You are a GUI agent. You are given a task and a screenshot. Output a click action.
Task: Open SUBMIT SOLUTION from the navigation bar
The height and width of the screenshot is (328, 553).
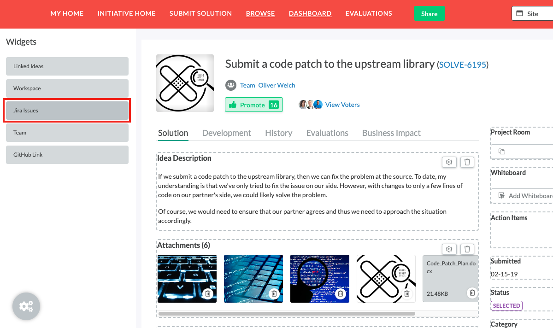[200, 13]
